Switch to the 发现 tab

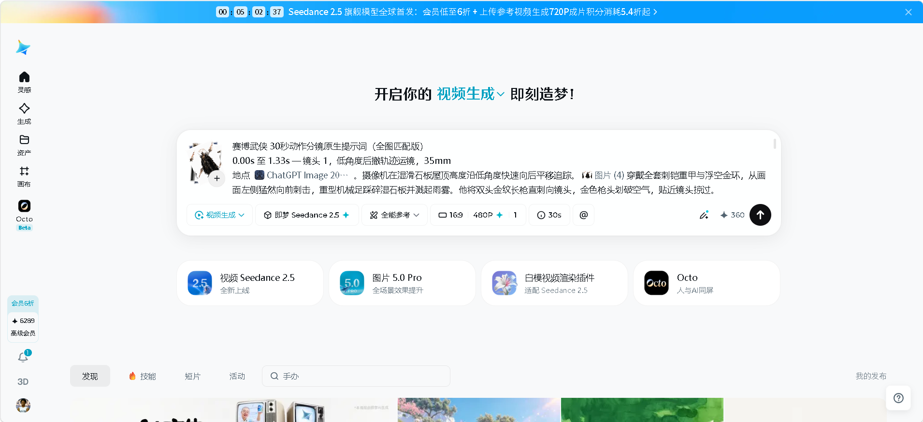[90, 376]
